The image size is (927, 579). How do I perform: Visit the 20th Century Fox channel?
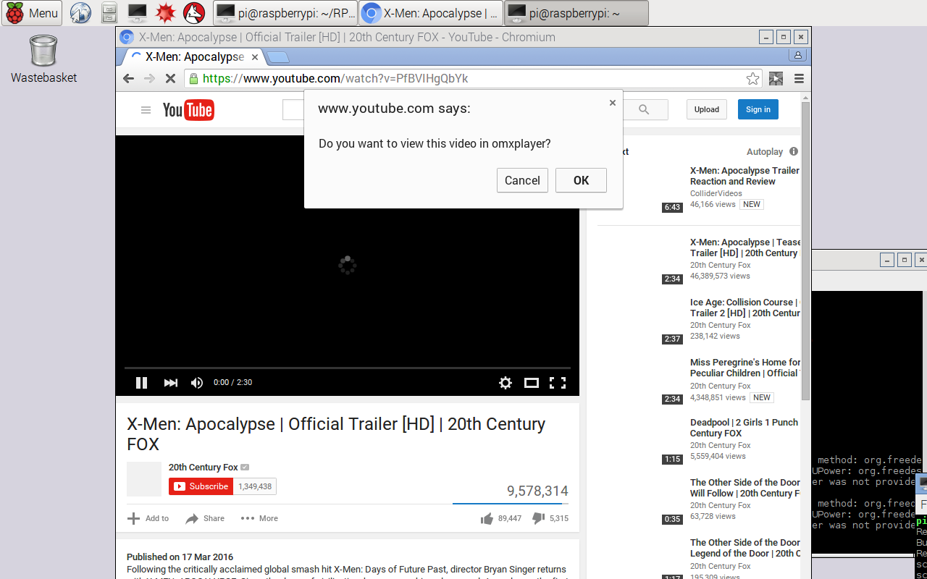[x=204, y=467]
